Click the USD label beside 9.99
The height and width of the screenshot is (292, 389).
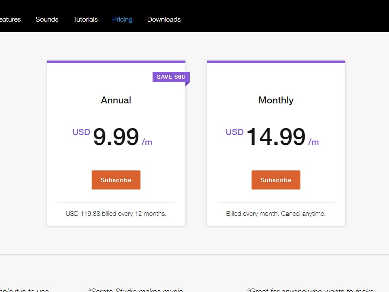(81, 132)
